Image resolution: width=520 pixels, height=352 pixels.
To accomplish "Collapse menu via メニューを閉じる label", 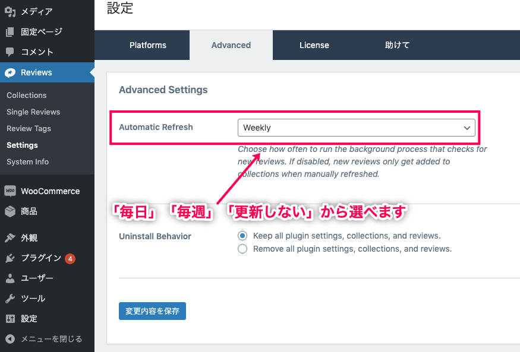I will [x=51, y=339].
